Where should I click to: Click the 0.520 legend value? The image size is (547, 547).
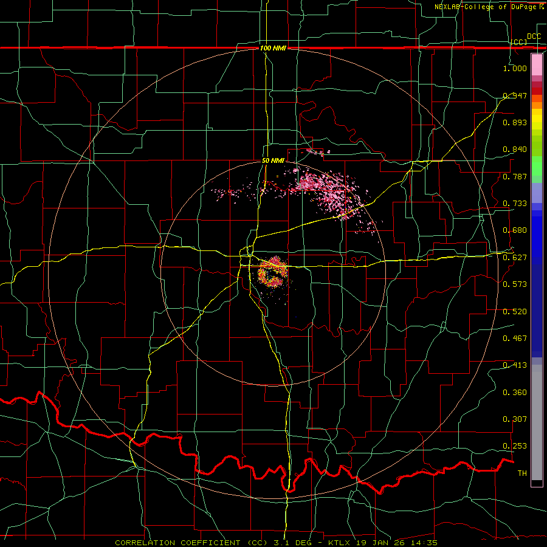[515, 312]
